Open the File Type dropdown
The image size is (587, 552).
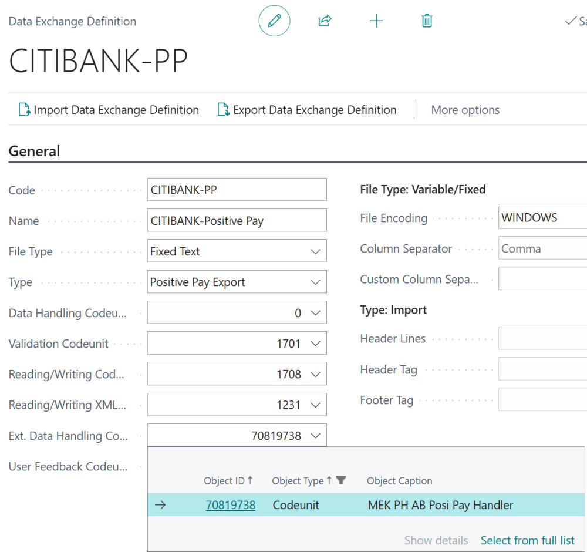point(316,251)
